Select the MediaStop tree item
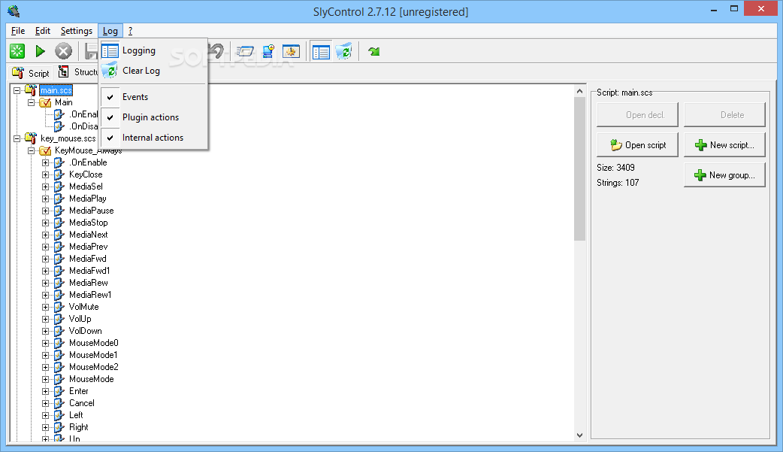The width and height of the screenshot is (783, 452). [x=89, y=223]
